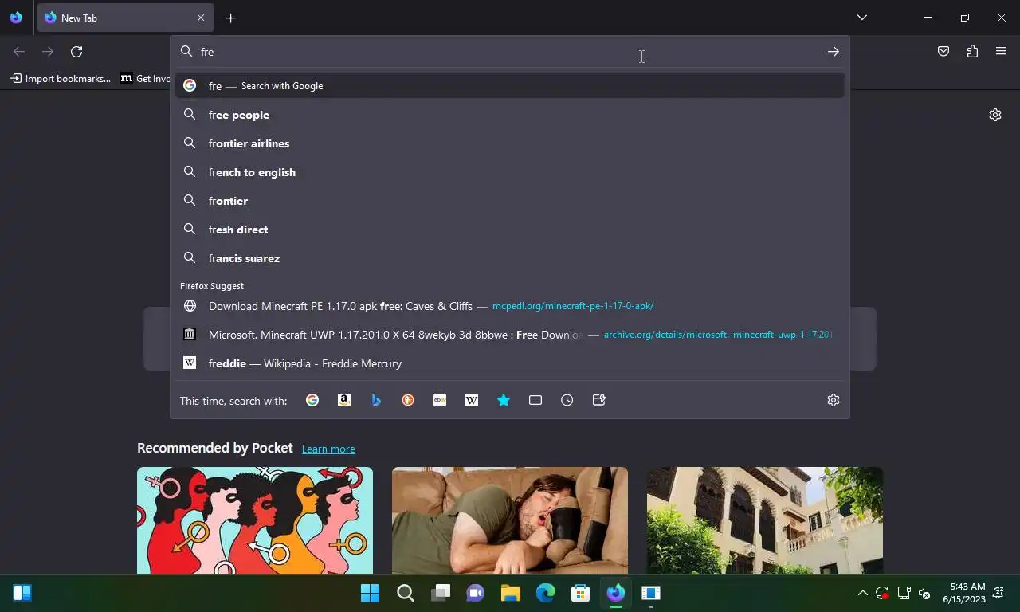This screenshot has height=612, width=1020.
Task: Open Save to Pocket button
Action: [943, 52]
